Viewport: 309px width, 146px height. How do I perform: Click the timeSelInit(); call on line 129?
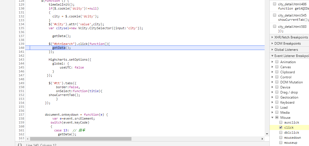pyautogui.click(x=62, y=4)
